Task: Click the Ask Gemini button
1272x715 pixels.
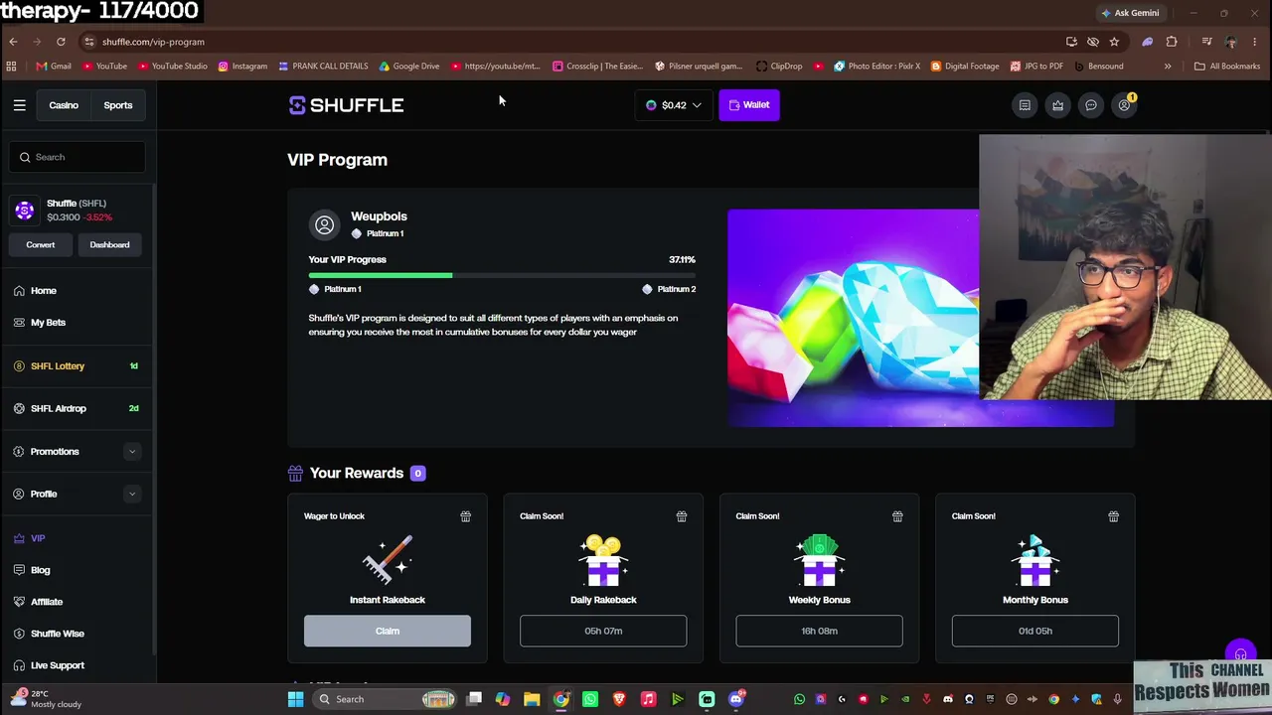Action: (x=1130, y=13)
